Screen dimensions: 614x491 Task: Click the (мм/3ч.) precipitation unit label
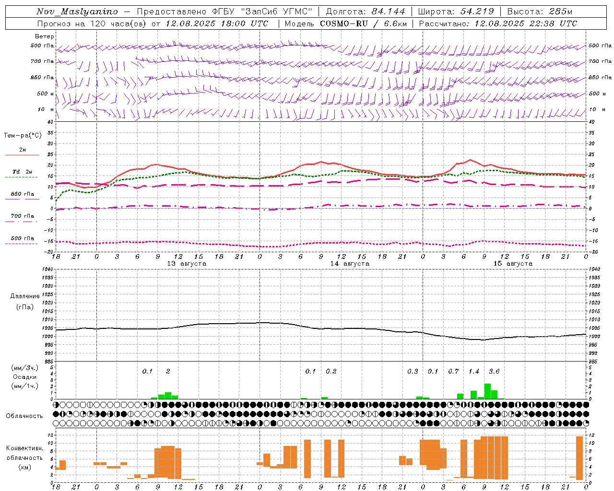point(25,368)
